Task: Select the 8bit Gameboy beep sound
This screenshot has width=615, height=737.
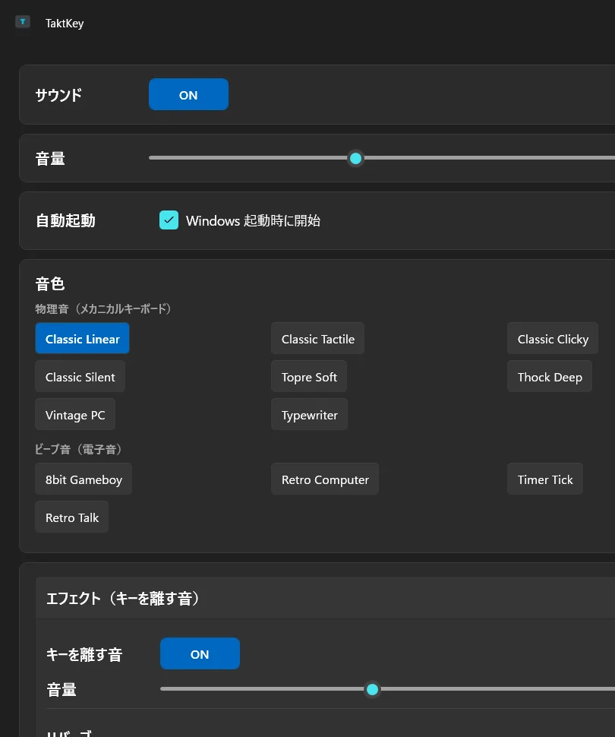Action: click(84, 479)
